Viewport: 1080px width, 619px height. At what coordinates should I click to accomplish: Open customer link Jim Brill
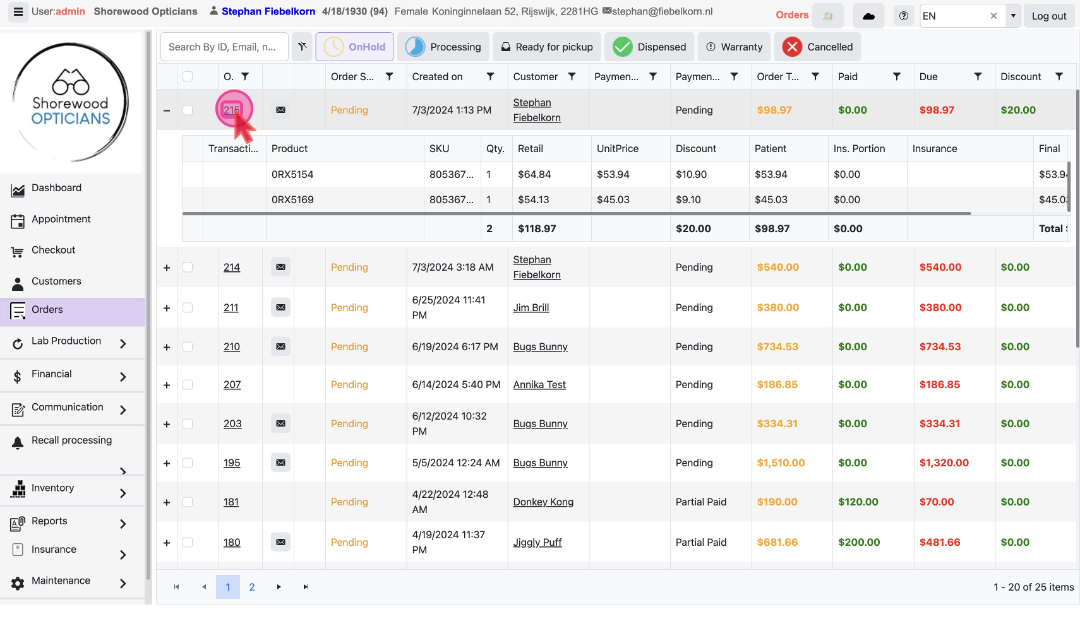[531, 308]
